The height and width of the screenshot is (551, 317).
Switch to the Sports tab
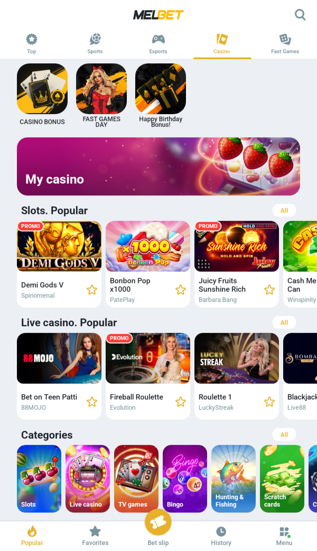(x=95, y=44)
